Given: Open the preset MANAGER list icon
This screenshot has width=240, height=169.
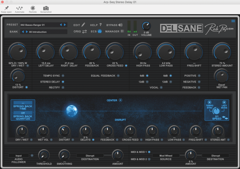Looking at the screenshot, I should pos(122,31).
